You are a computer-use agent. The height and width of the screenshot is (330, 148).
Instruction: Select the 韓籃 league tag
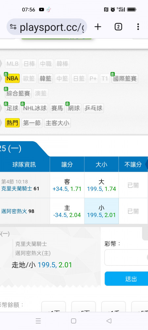(45, 79)
